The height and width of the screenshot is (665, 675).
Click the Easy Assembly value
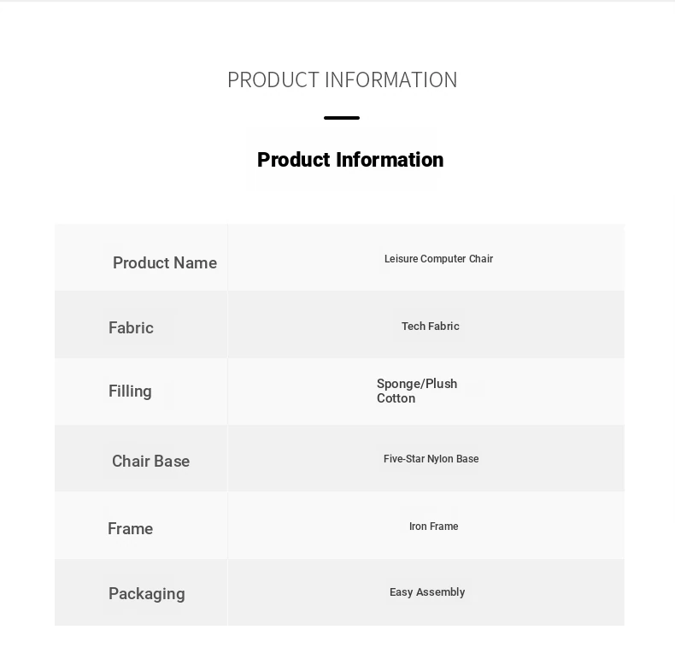pos(427,592)
